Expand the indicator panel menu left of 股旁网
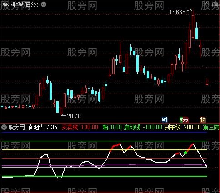The height and width of the screenshot is (193, 220). tap(4, 127)
